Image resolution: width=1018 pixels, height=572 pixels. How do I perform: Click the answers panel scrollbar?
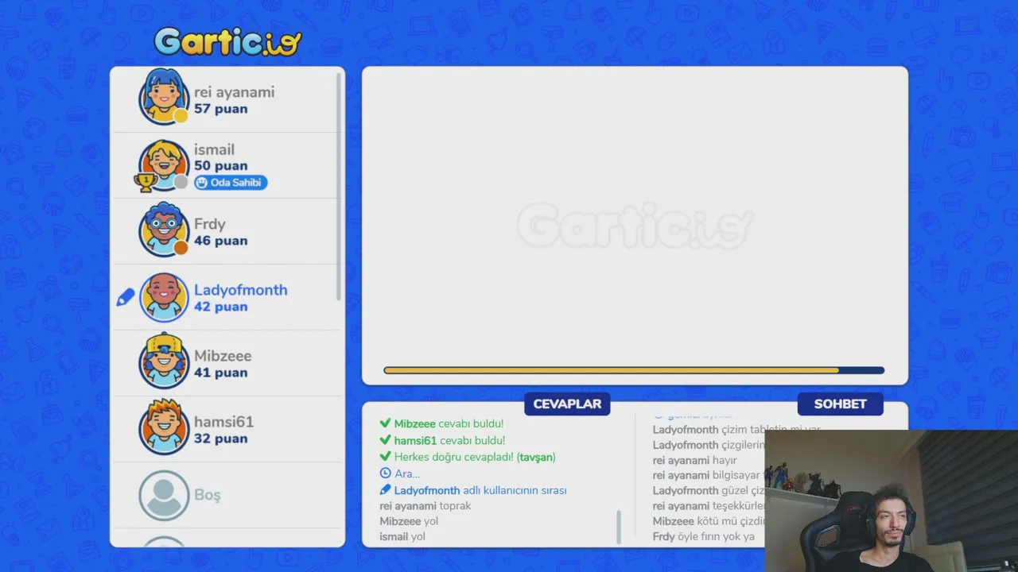tap(619, 527)
